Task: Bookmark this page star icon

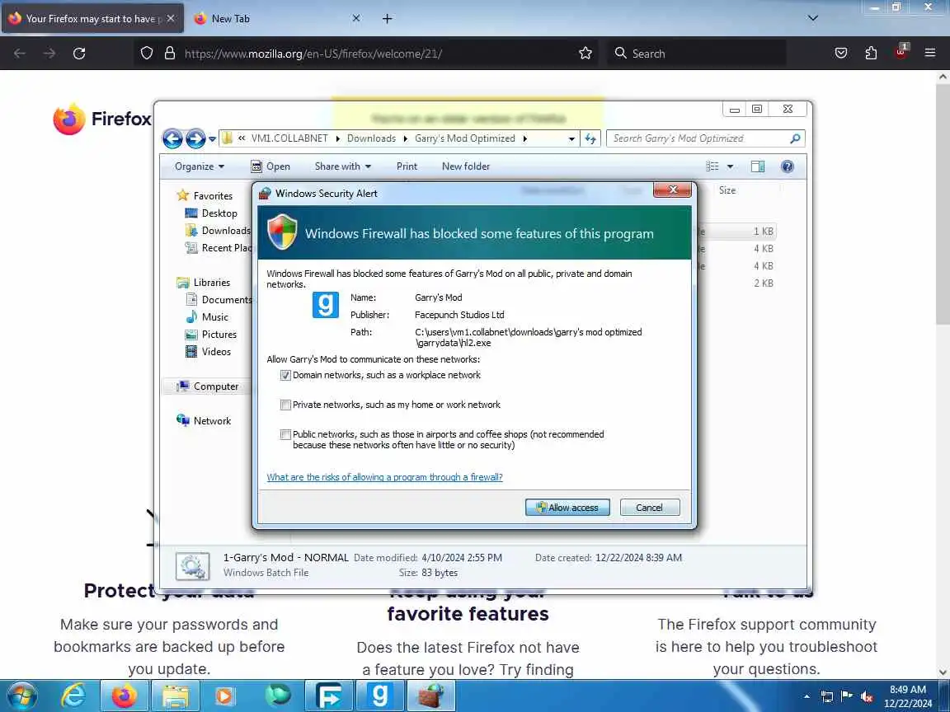Action: point(586,54)
